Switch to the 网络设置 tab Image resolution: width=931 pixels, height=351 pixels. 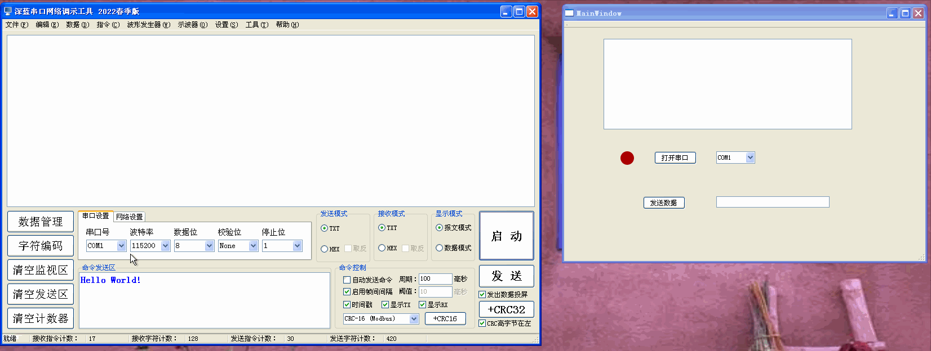point(130,217)
